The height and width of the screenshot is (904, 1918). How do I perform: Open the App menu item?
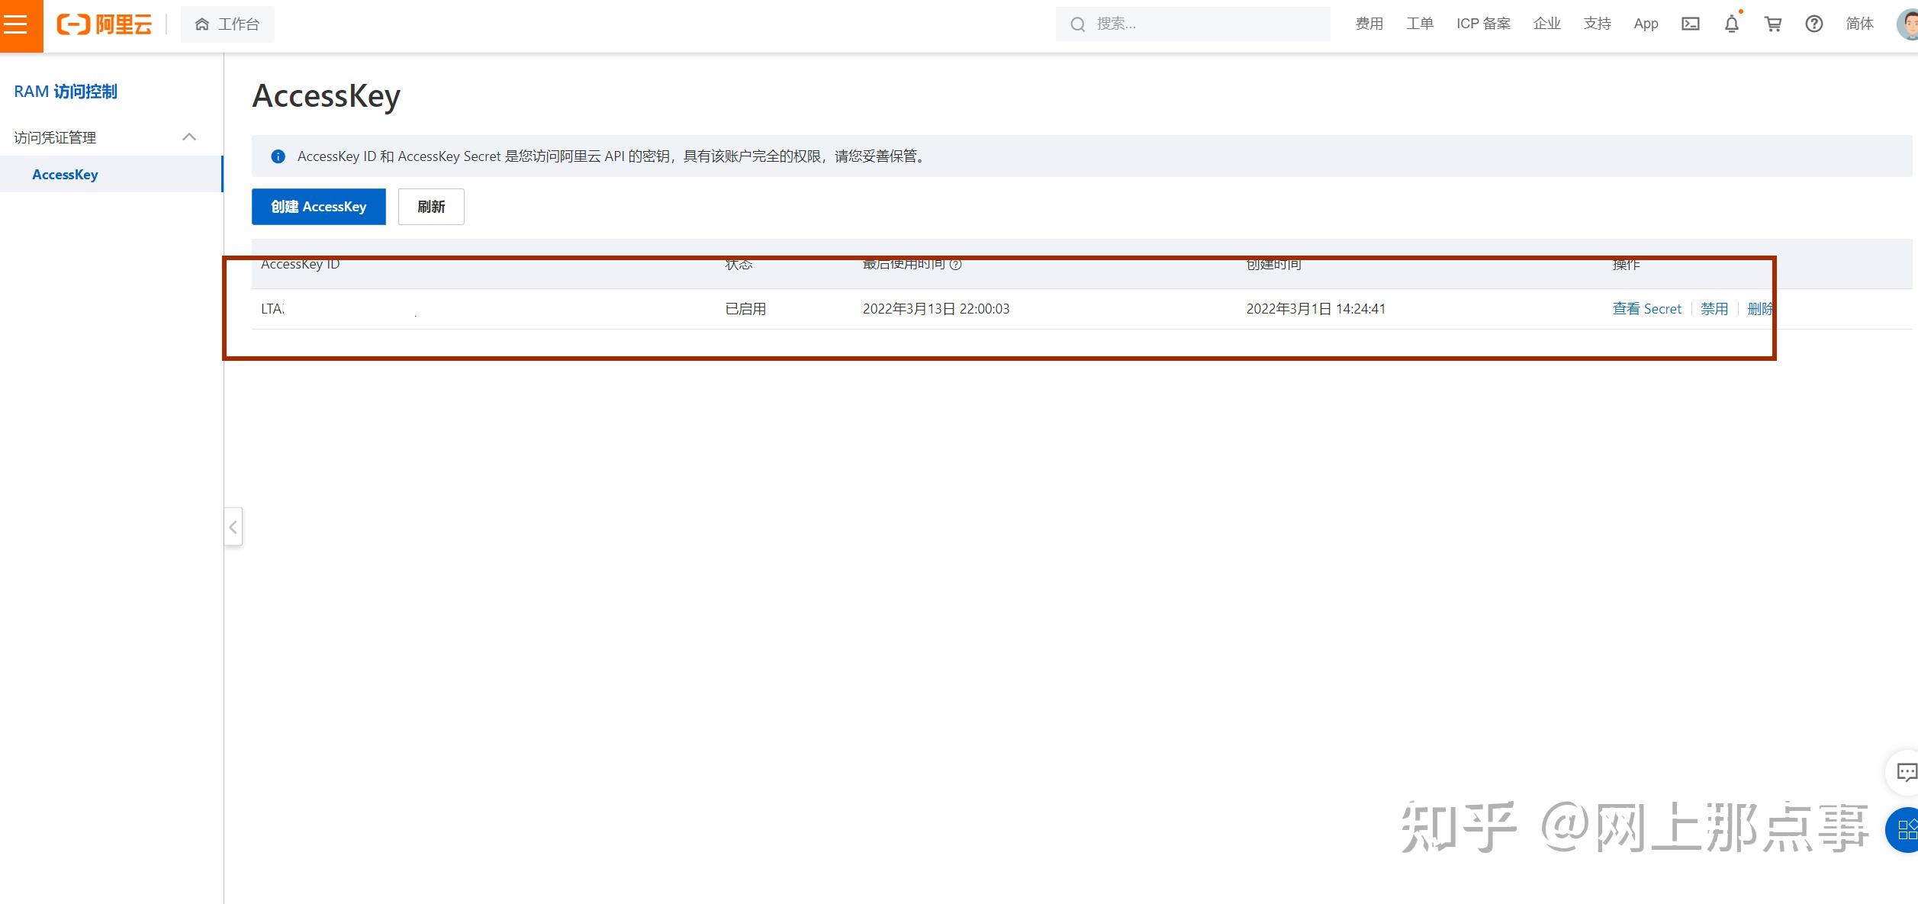tap(1646, 24)
